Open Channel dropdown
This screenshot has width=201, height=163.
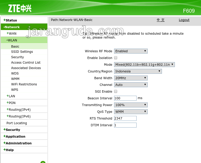click(x=131, y=85)
